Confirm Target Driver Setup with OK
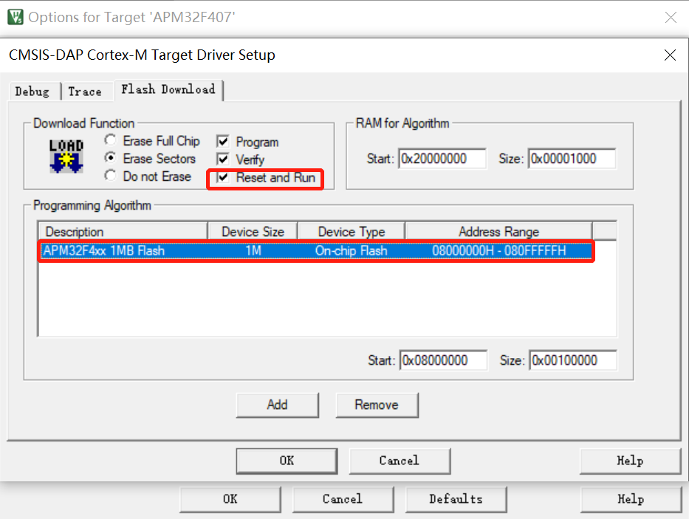 pos(287,461)
